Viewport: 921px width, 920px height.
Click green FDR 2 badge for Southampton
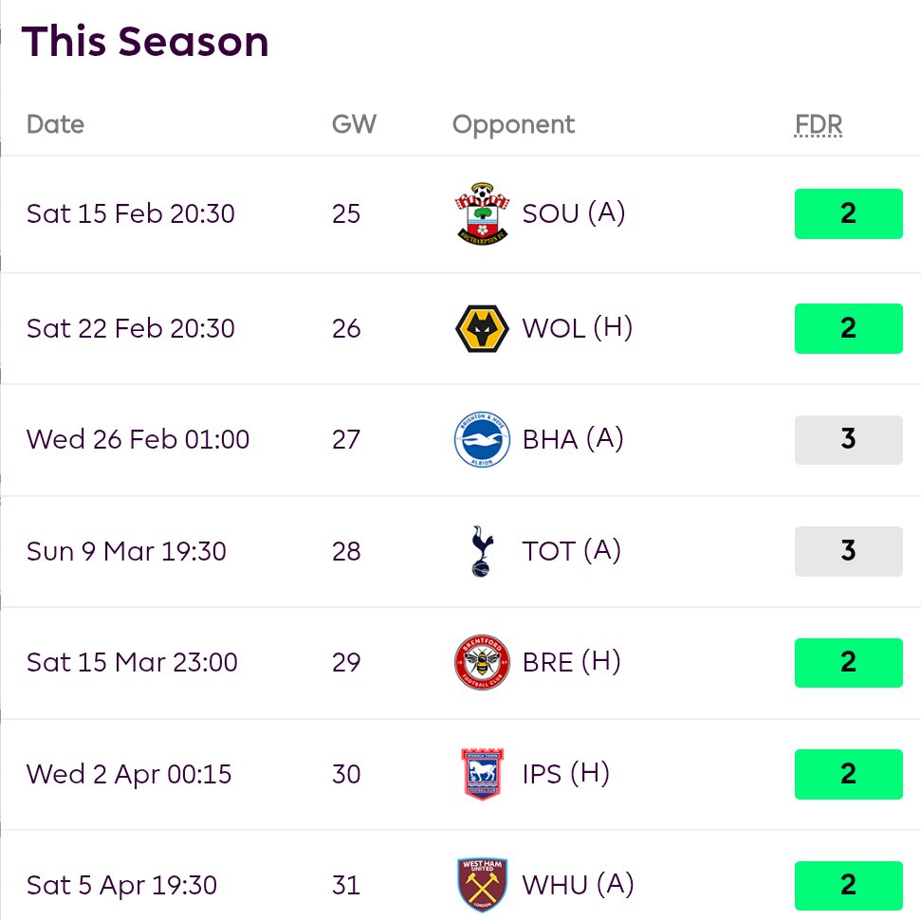pos(848,213)
